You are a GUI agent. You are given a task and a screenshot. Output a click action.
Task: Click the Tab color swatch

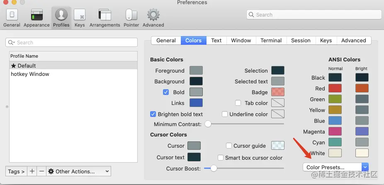278,103
